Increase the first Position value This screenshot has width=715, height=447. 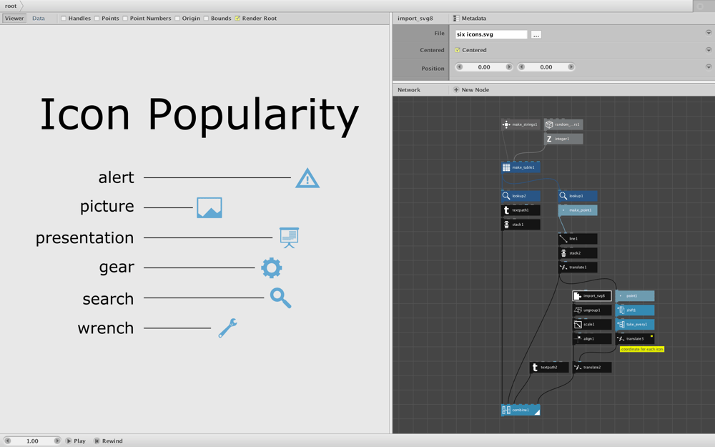pos(509,67)
